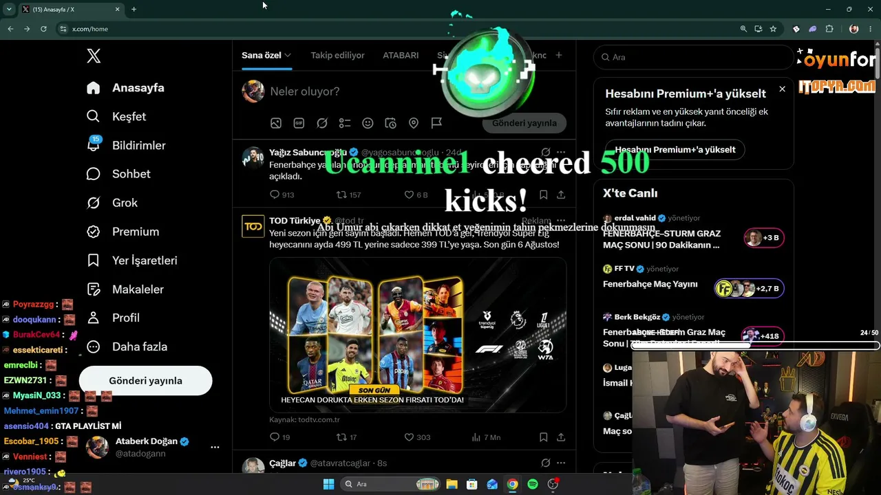Open the Chrome profile avatar
The image size is (881, 495).
[854, 29]
